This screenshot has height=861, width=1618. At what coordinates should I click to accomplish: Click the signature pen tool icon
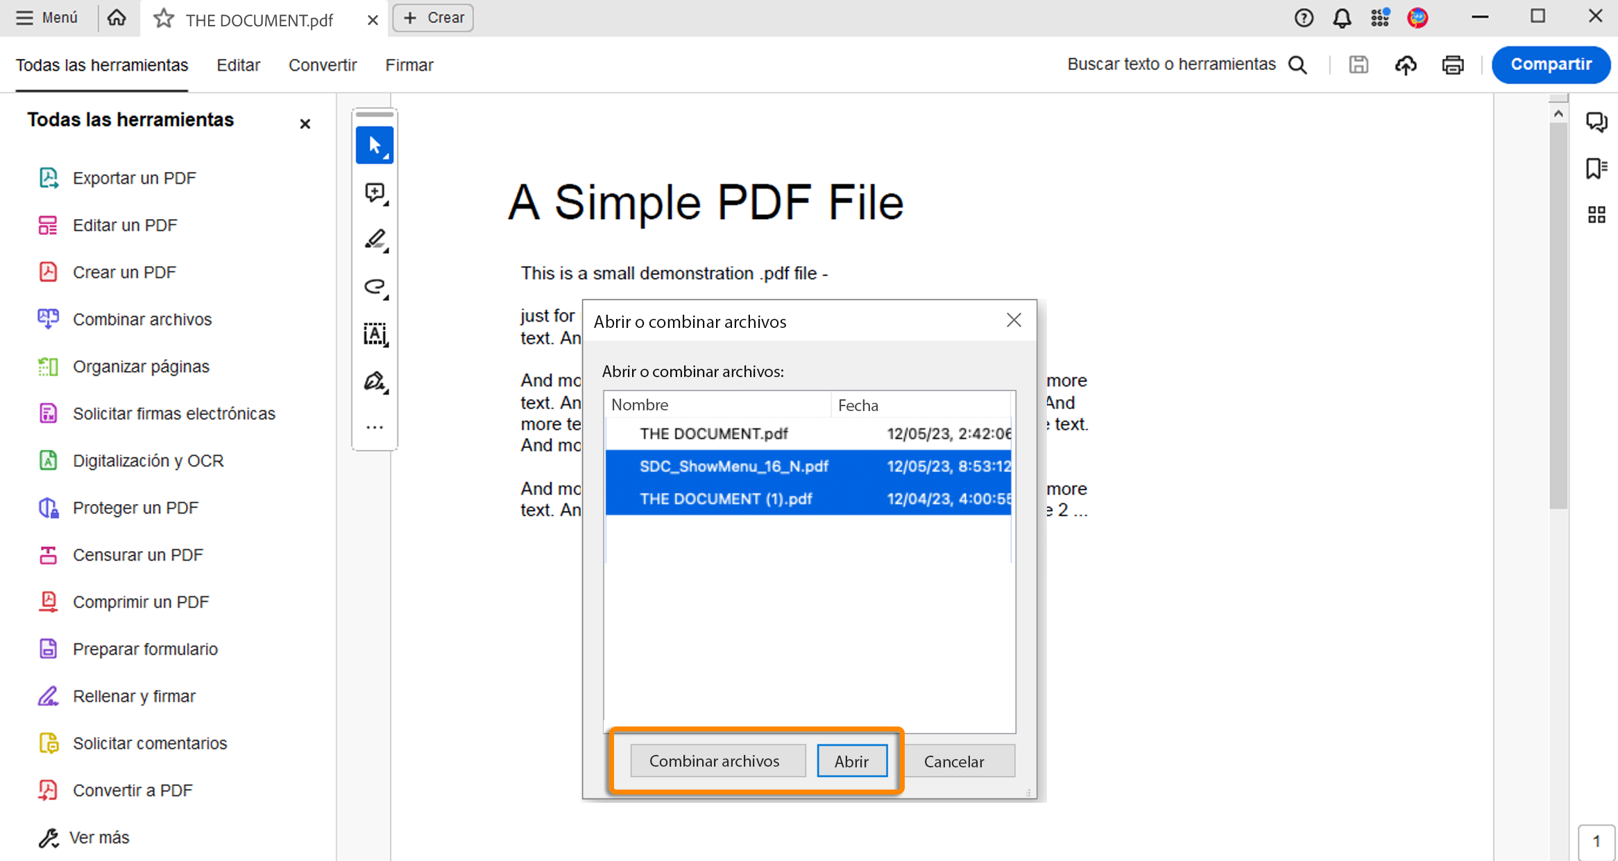coord(375,381)
